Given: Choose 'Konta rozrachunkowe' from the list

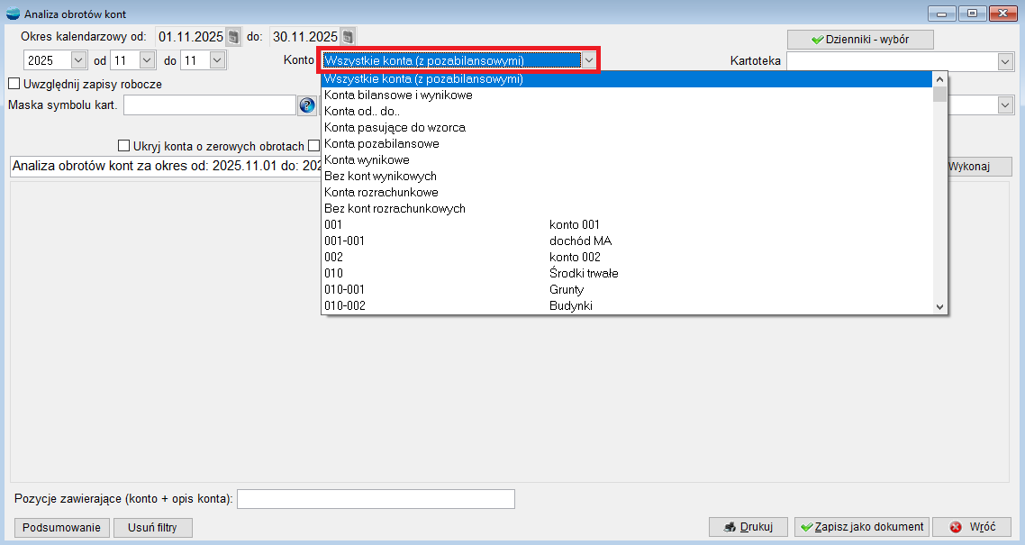Looking at the screenshot, I should tap(381, 193).
